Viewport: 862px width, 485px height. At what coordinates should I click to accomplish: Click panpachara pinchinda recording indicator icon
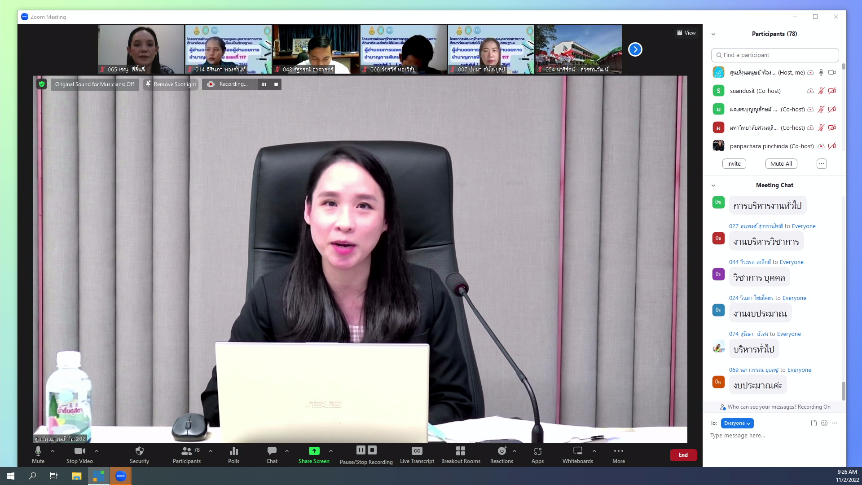[821, 146]
